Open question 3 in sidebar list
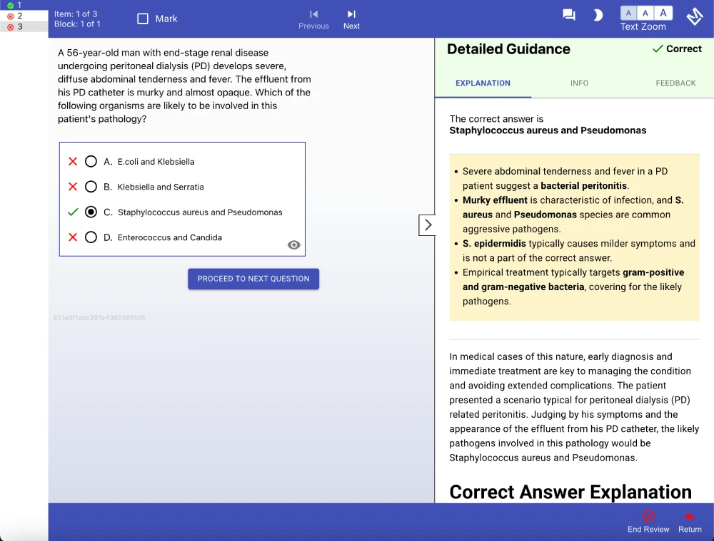Screen dimensions: 714x541 24,26
